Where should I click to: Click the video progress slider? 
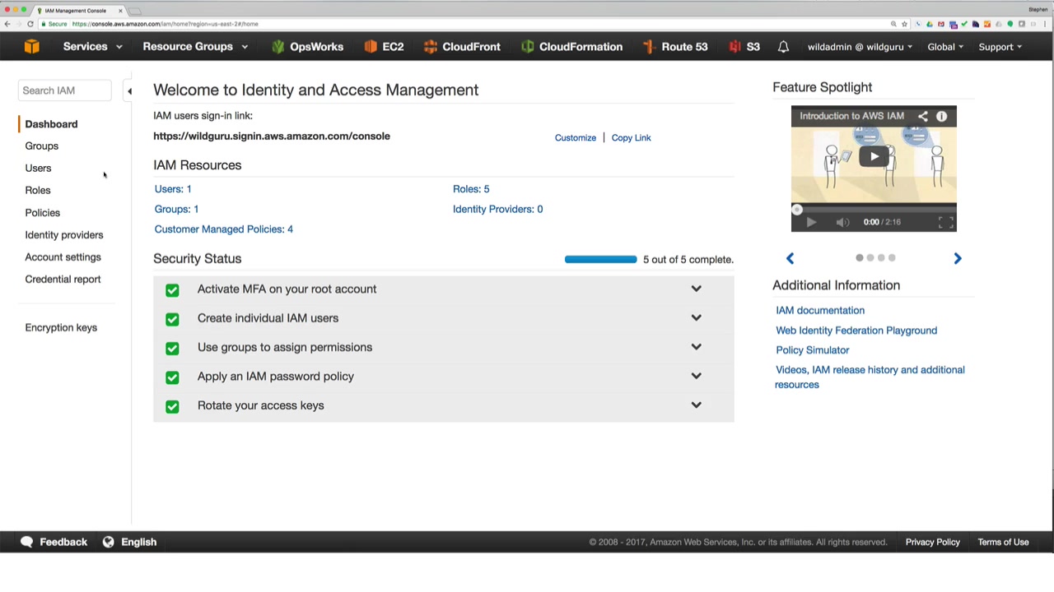(874, 209)
